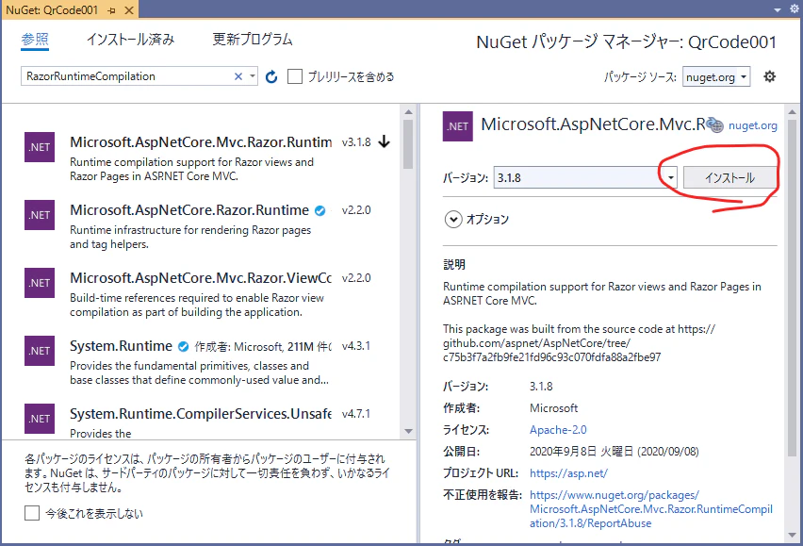This screenshot has height=546, width=803.
Task: Toggle include prerelease checkbox
Action: coord(295,76)
